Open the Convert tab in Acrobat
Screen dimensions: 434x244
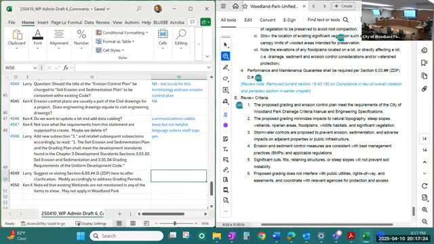267,20
